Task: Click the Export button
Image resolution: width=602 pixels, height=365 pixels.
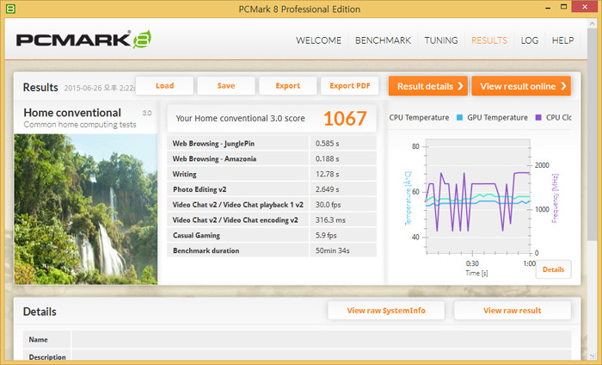Action: coord(288,86)
